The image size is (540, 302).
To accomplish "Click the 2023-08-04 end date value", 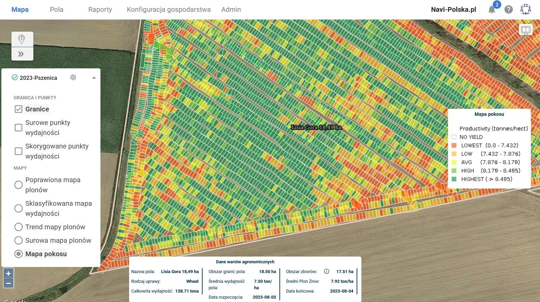I will pyautogui.click(x=341, y=291).
